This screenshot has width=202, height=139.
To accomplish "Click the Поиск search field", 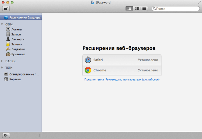I will 176,9.
